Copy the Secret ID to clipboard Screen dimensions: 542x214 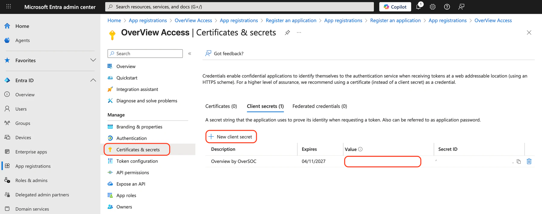(x=519, y=161)
